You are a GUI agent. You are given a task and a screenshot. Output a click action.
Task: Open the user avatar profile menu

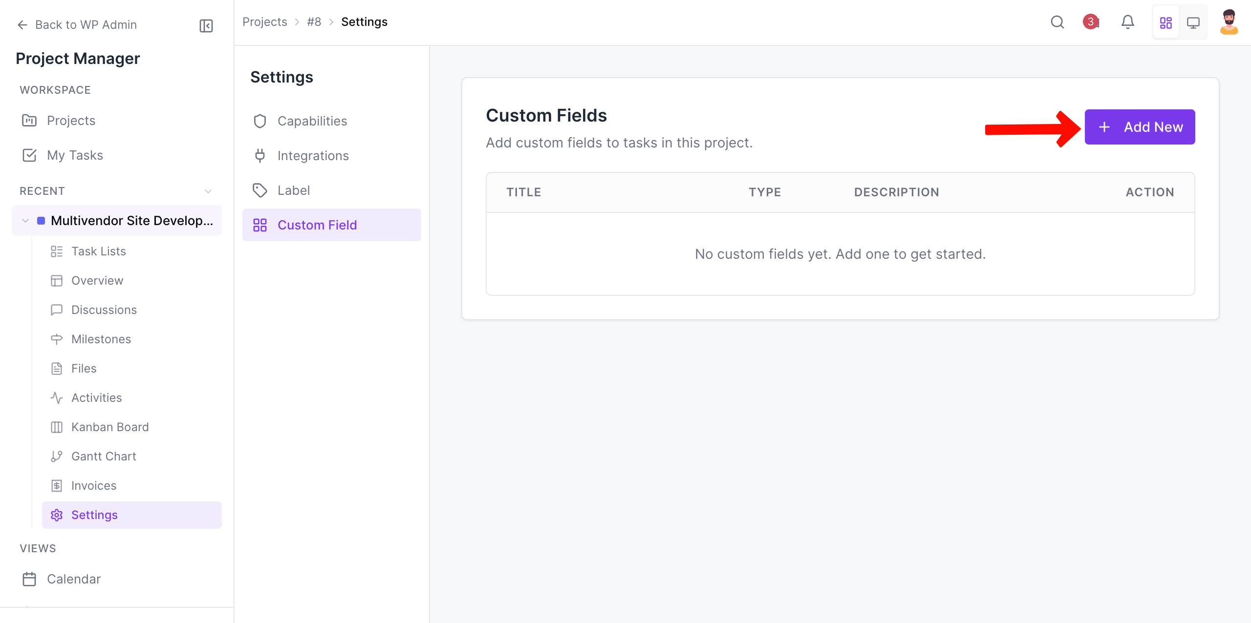tap(1229, 22)
